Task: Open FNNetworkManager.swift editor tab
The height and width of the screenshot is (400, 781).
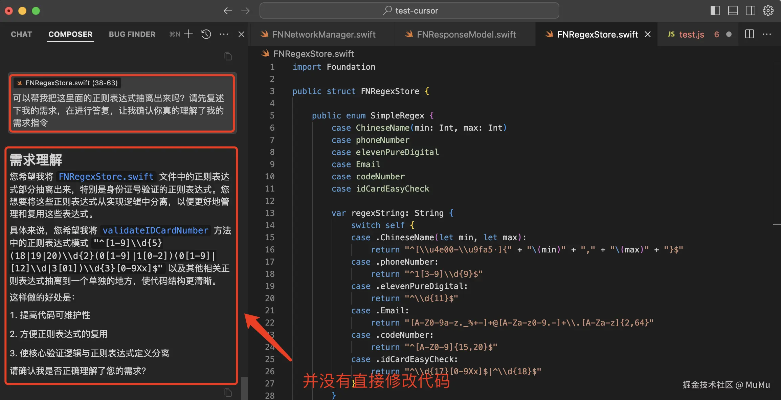Action: tap(323, 34)
